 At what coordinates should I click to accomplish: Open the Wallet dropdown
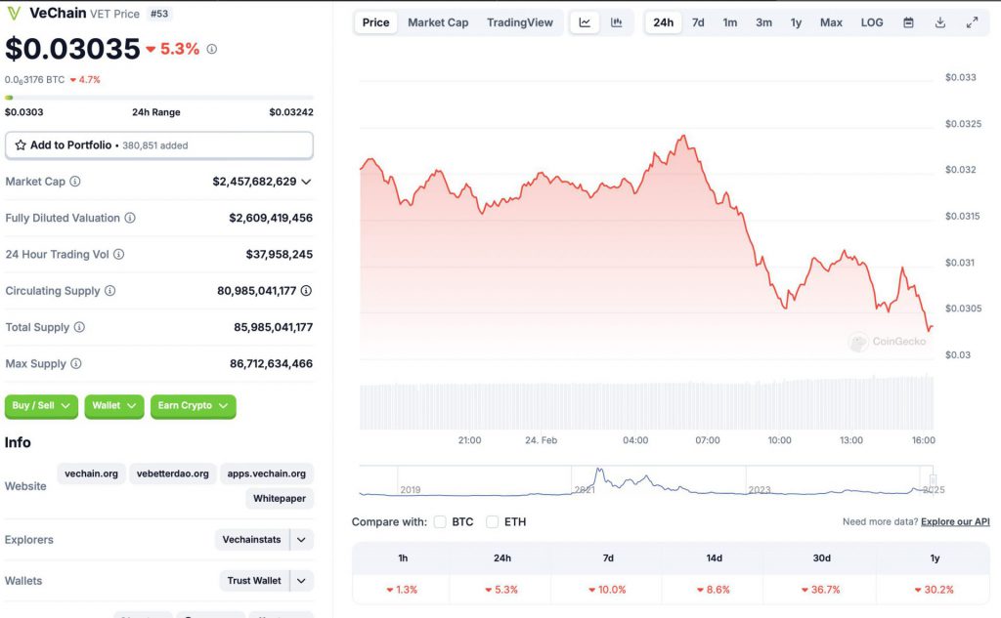tap(114, 405)
